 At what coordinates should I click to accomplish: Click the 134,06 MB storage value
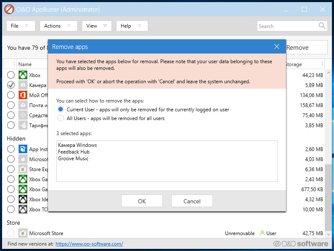tap(311, 95)
